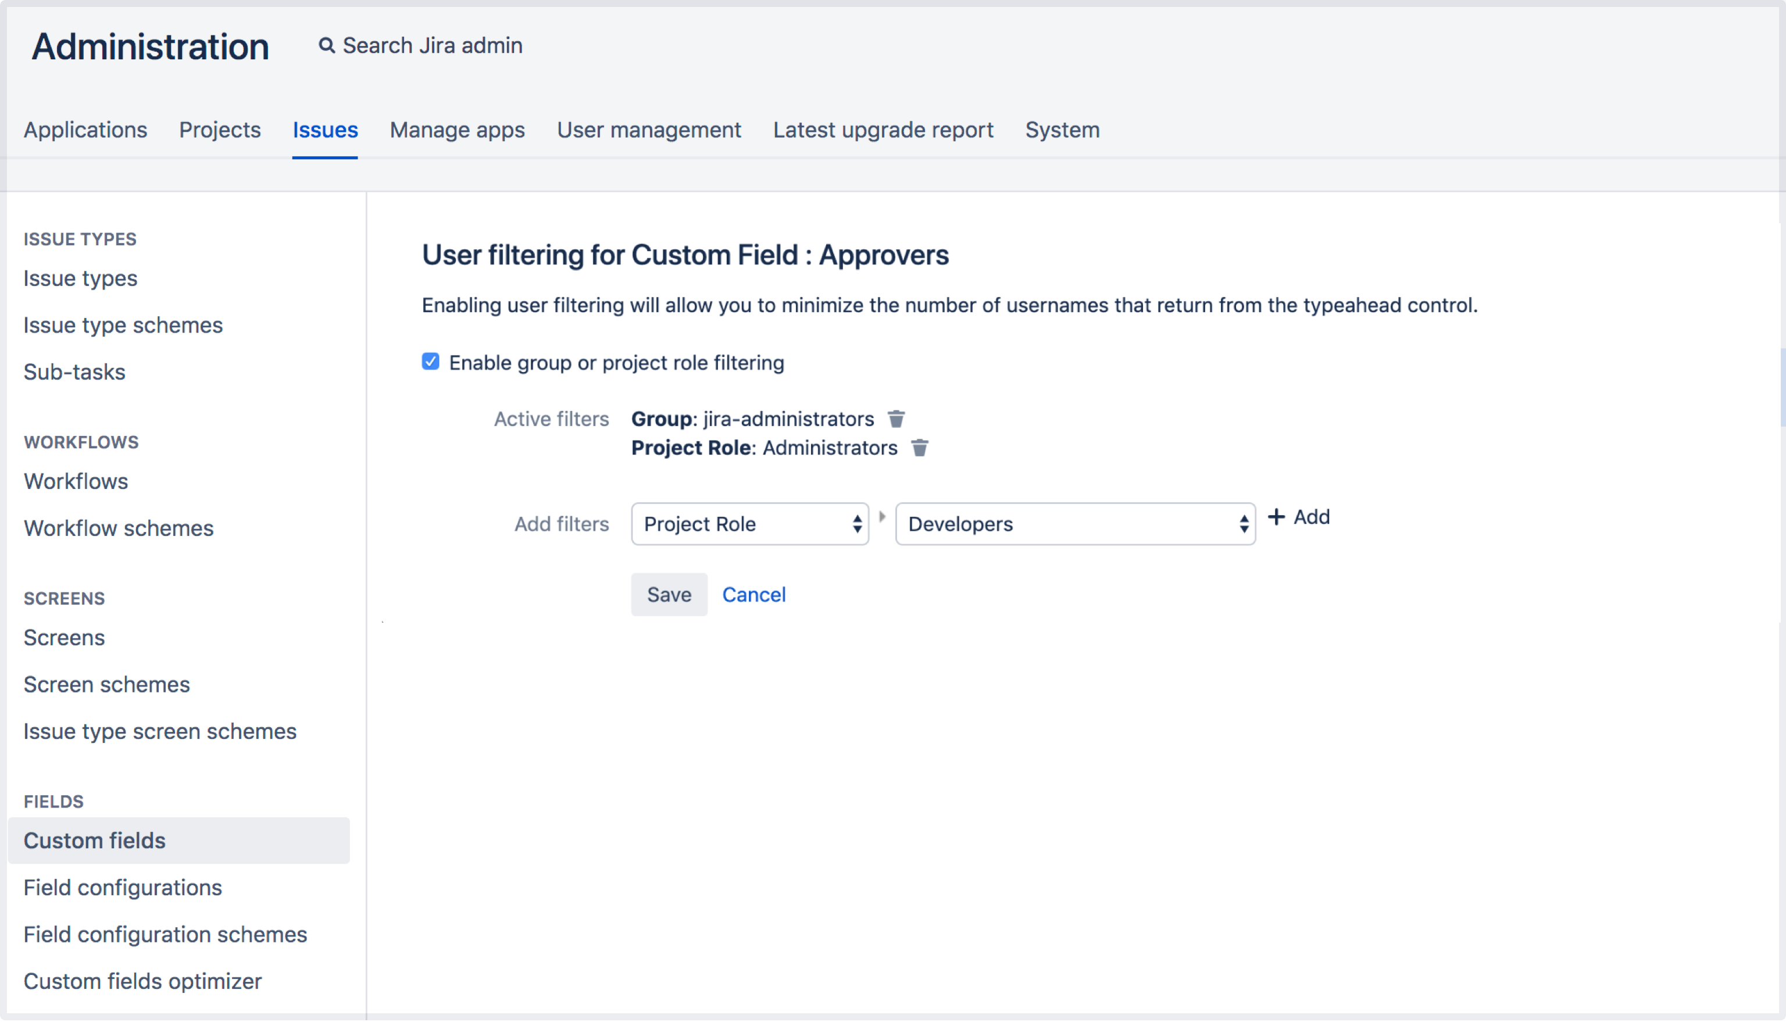Click the 'Group: jira-administrators' filter text
Image resolution: width=1786 pixels, height=1022 pixels.
point(752,419)
